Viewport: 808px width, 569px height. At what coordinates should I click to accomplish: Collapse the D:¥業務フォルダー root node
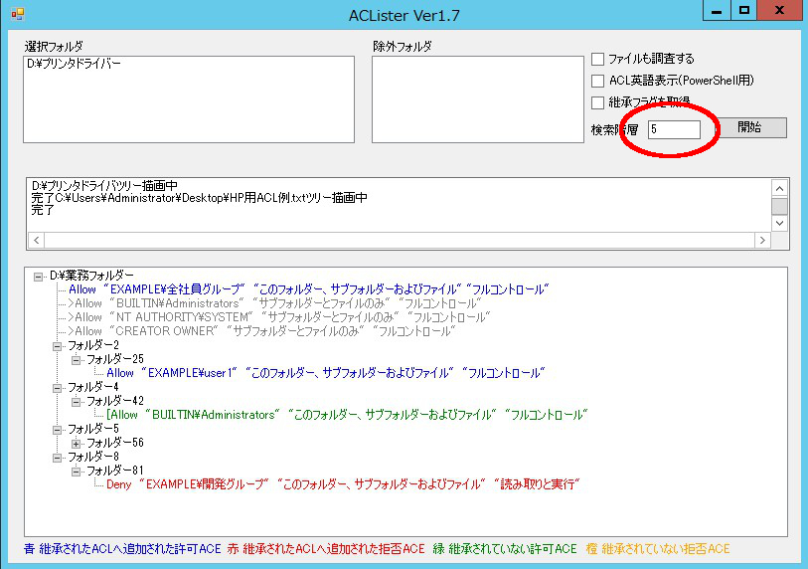pyautogui.click(x=38, y=277)
